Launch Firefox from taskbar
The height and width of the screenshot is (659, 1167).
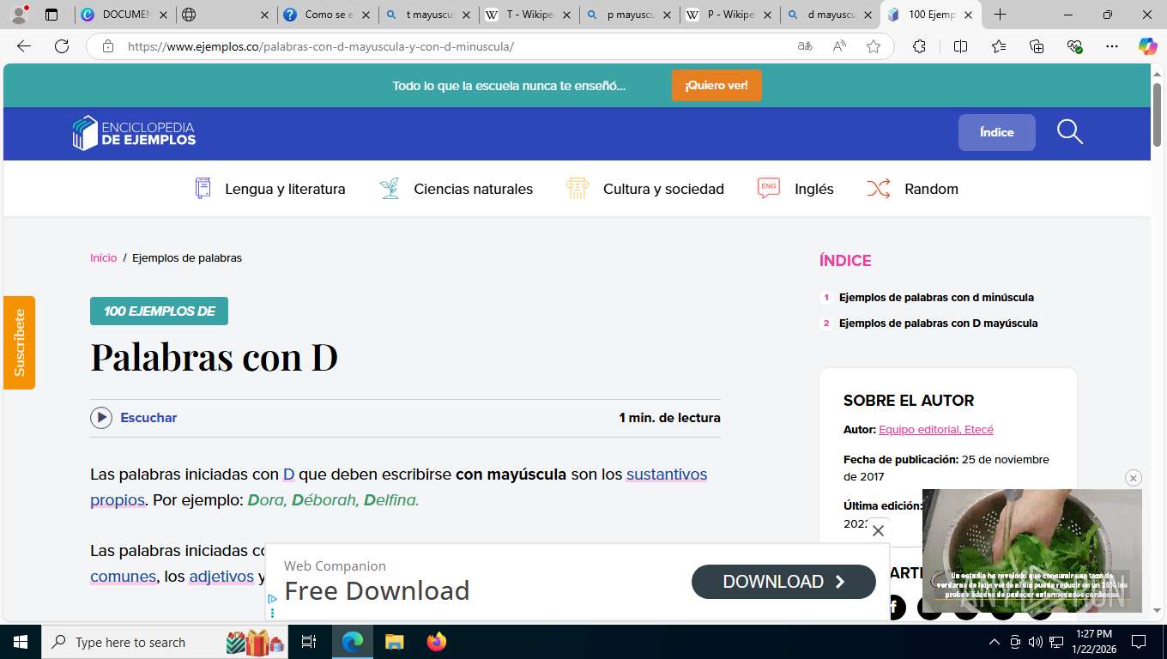pos(437,642)
